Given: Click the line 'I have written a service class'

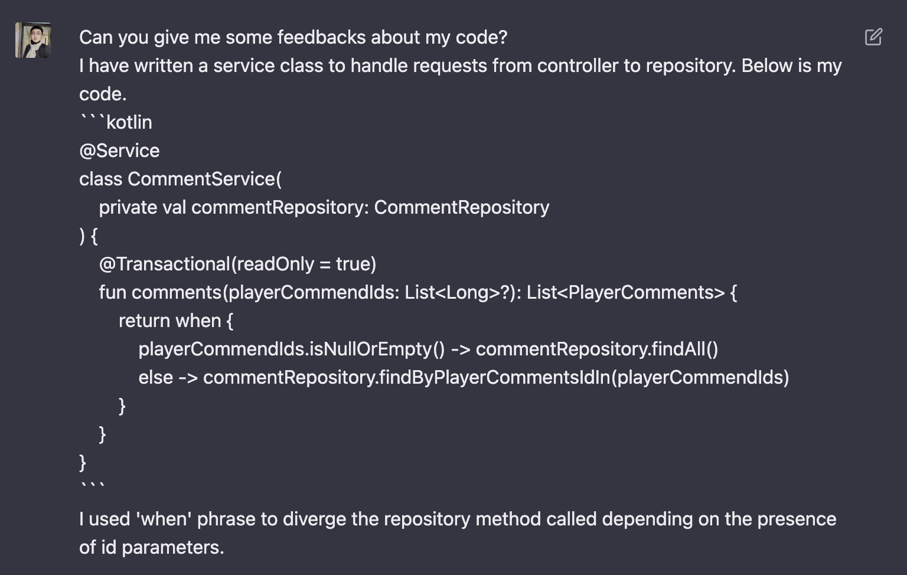Looking at the screenshot, I should [x=461, y=66].
